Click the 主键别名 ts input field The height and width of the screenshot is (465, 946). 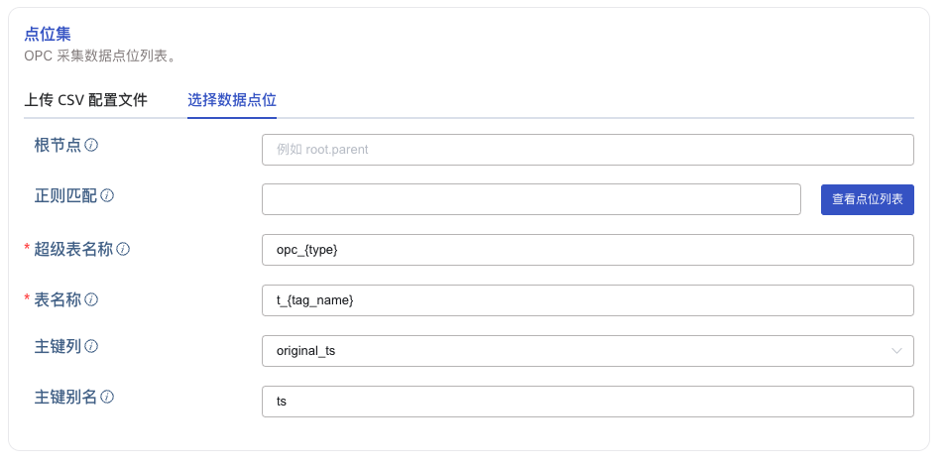[587, 402]
